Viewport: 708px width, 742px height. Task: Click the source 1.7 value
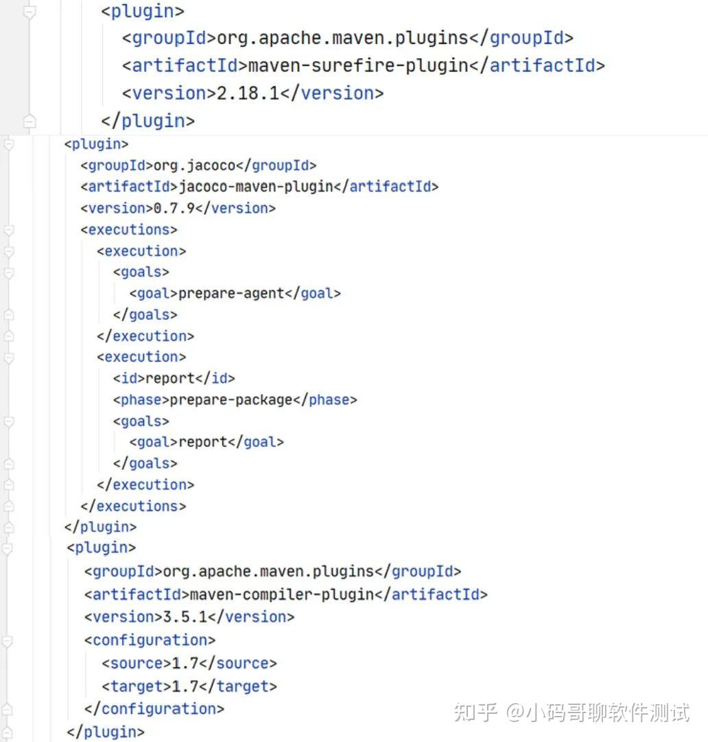184,664
